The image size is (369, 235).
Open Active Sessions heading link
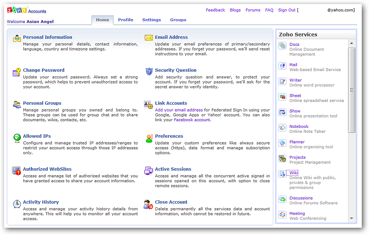[x=173, y=169]
